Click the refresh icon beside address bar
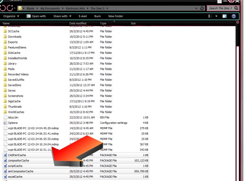Viewport: 244px width, 181px height. click(202, 8)
